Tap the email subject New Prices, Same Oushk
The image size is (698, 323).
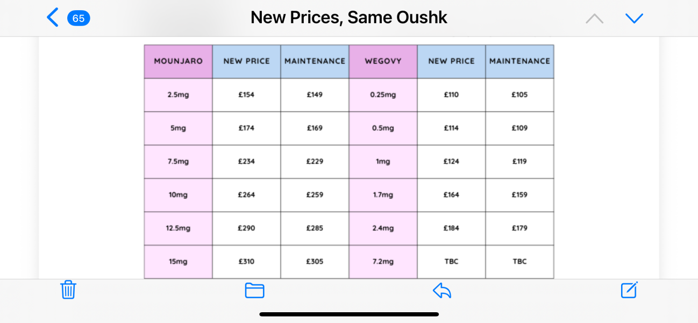point(349,18)
